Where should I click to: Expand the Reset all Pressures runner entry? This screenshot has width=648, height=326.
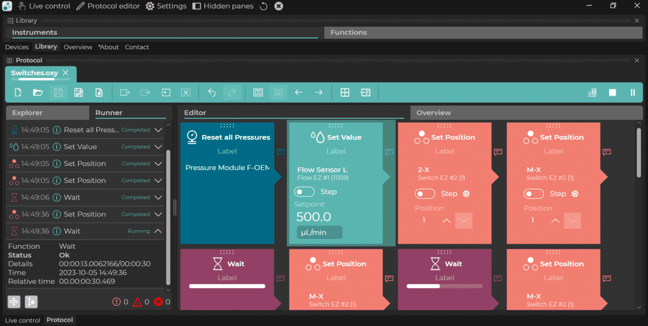point(158,130)
